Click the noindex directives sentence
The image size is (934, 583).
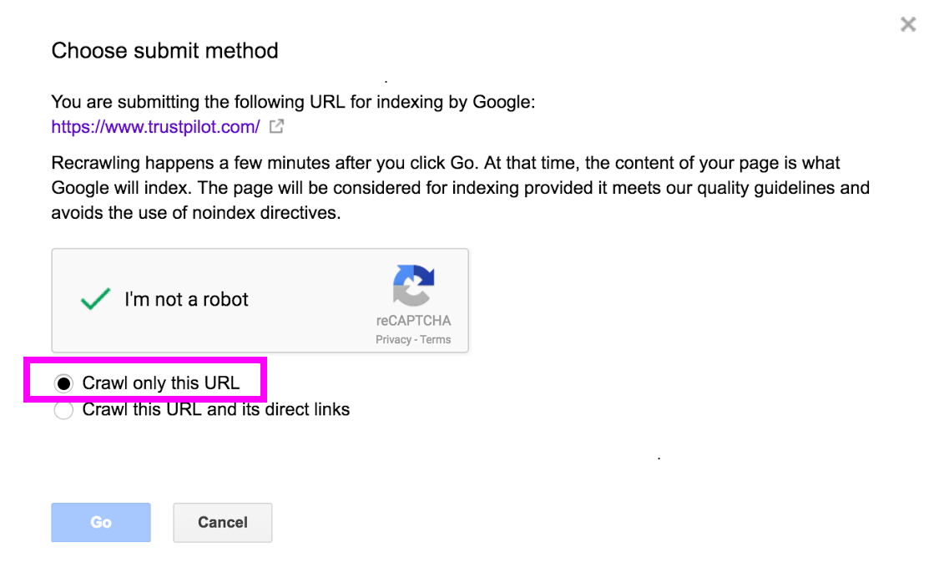pos(196,213)
